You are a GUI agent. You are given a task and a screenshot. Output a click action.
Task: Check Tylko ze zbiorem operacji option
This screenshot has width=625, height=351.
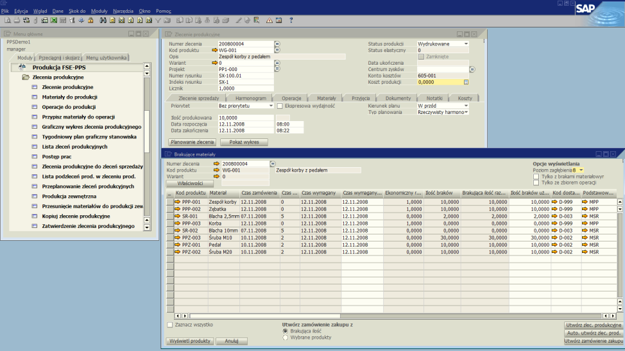point(536,183)
